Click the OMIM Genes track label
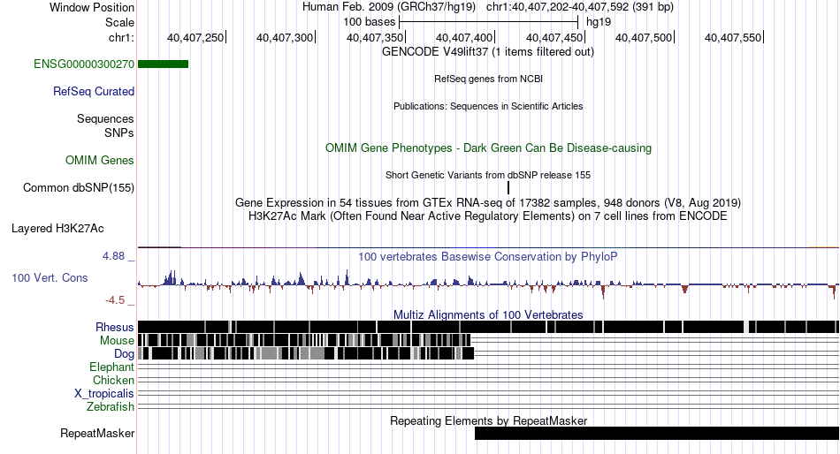840x454 pixels. [x=100, y=160]
